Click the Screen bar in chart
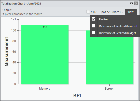The height and width of the screenshot is (101, 140). 110,60
